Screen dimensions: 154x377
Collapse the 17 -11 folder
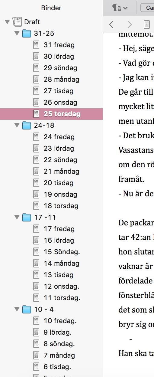pos(17,217)
